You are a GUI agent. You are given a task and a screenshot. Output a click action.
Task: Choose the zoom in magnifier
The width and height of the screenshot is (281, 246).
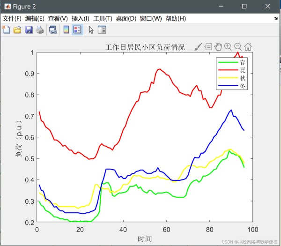[228, 46]
